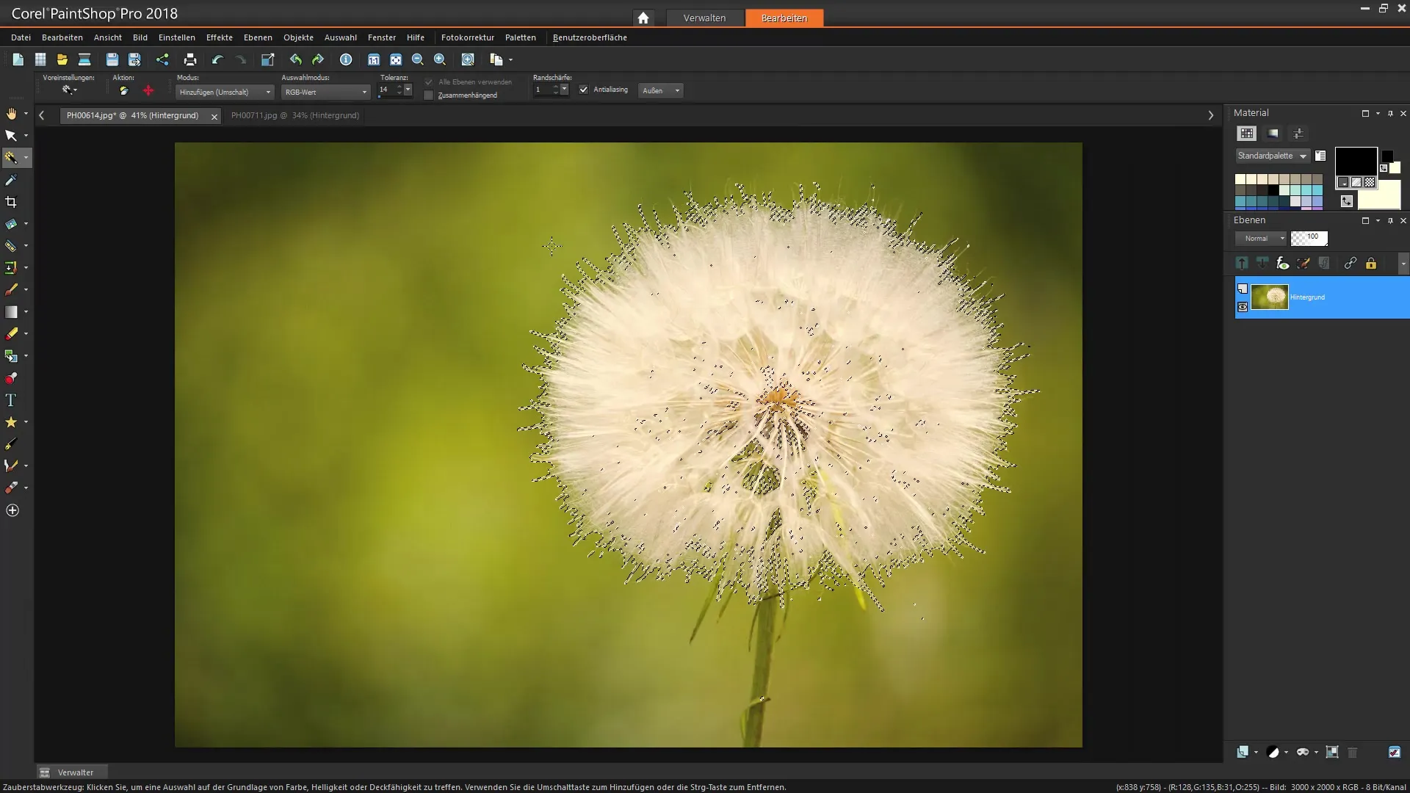This screenshot has height=793, width=1410.
Task: Open the Modus dropdown Hinzufügen (Umschalt)
Action: pyautogui.click(x=225, y=92)
